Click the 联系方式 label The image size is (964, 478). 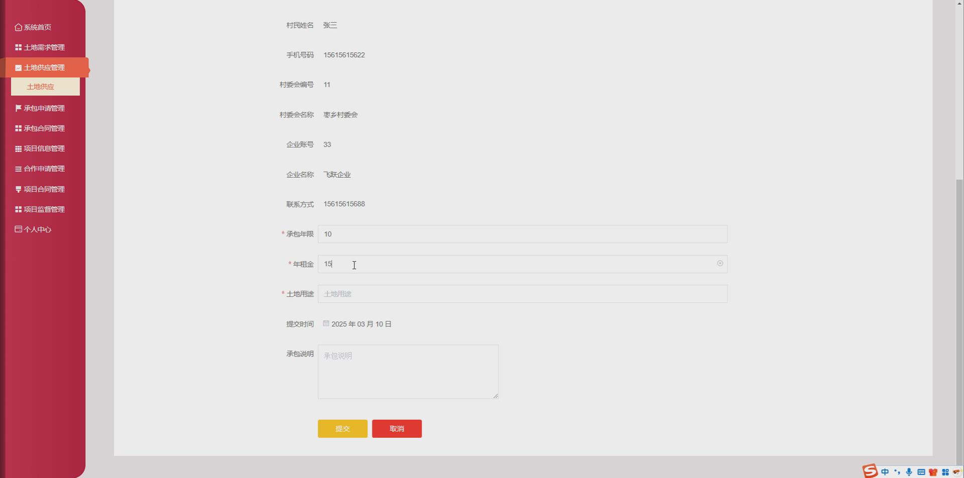[300, 204]
